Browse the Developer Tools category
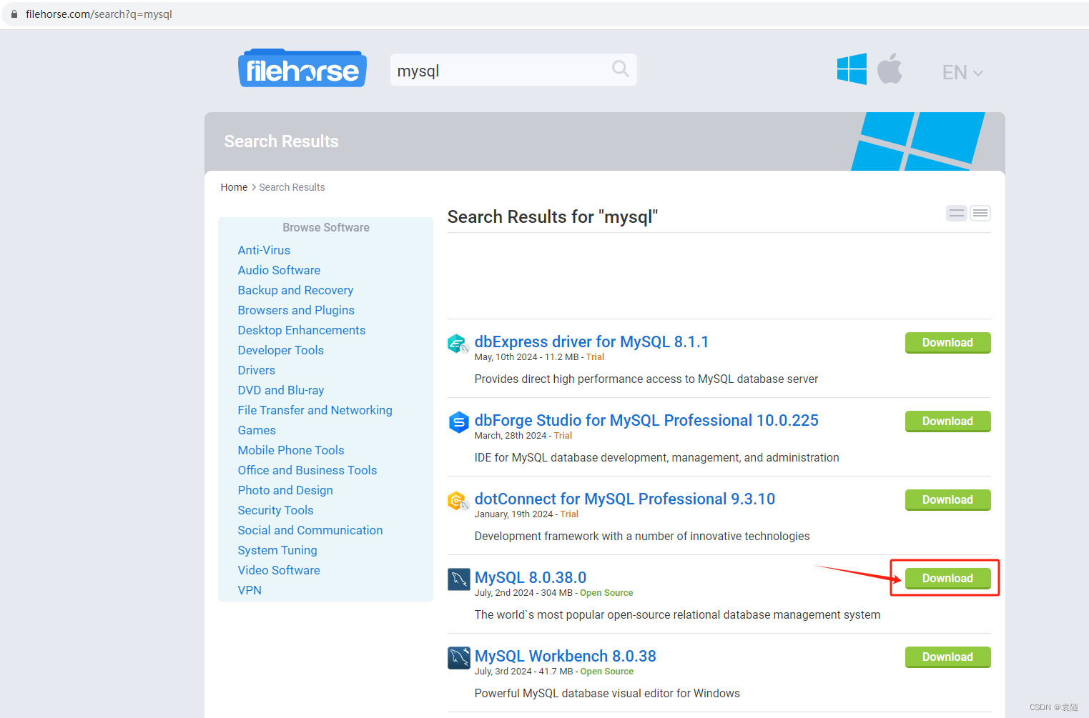The image size is (1089, 718). coord(281,350)
